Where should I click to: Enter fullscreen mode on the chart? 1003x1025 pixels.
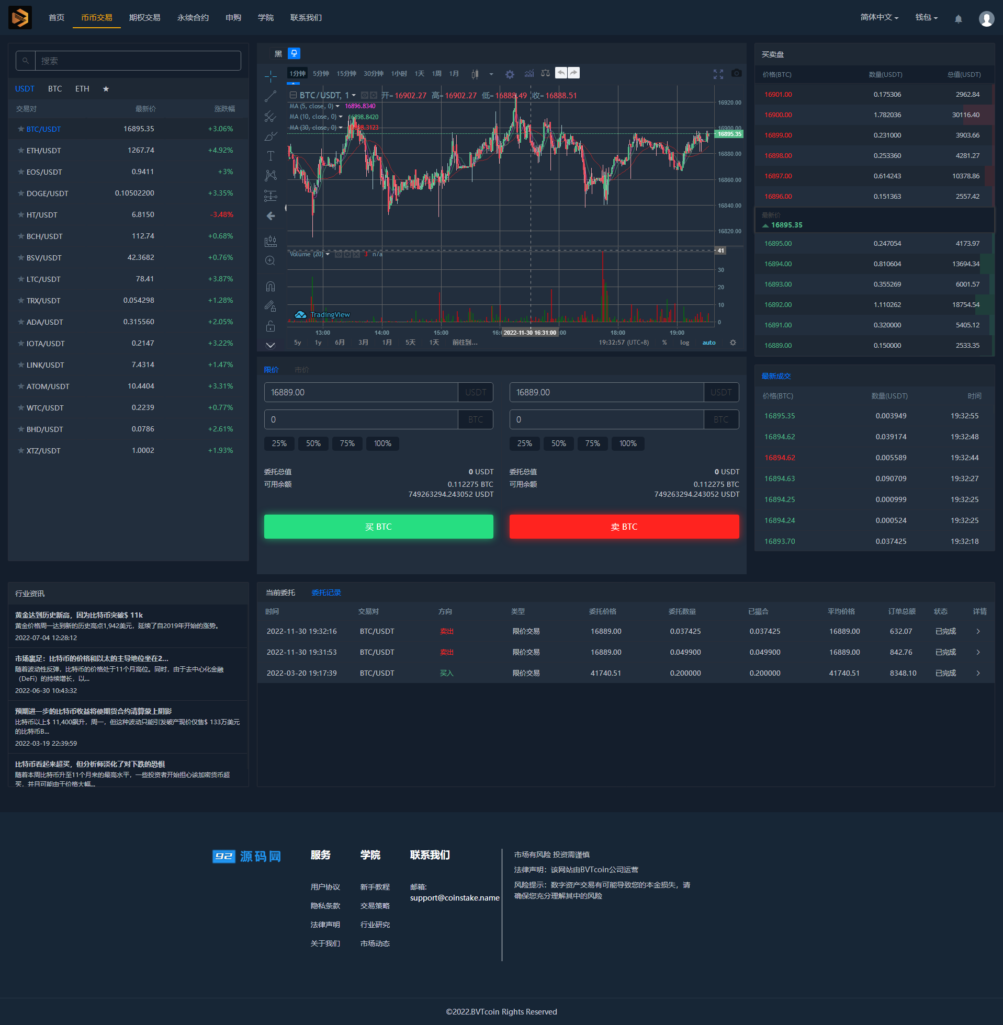click(718, 74)
